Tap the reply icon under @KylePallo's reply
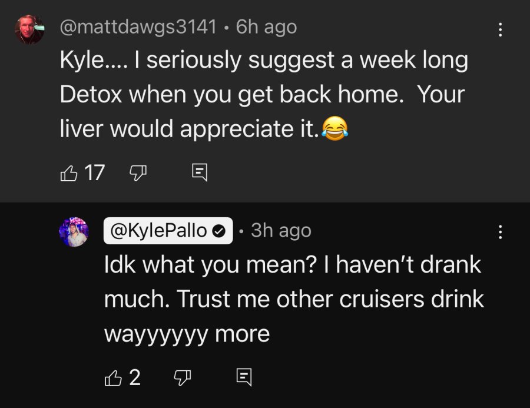 coord(244,377)
